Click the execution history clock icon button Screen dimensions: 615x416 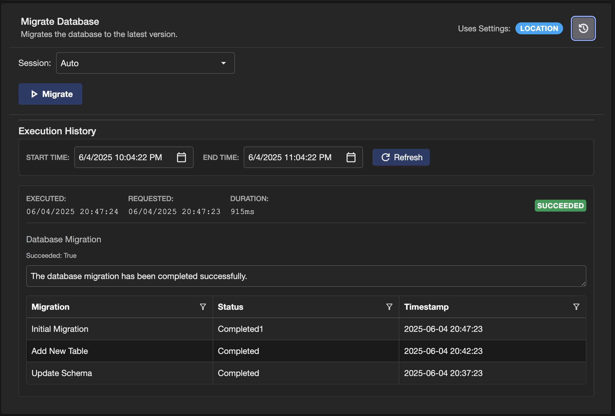(583, 28)
